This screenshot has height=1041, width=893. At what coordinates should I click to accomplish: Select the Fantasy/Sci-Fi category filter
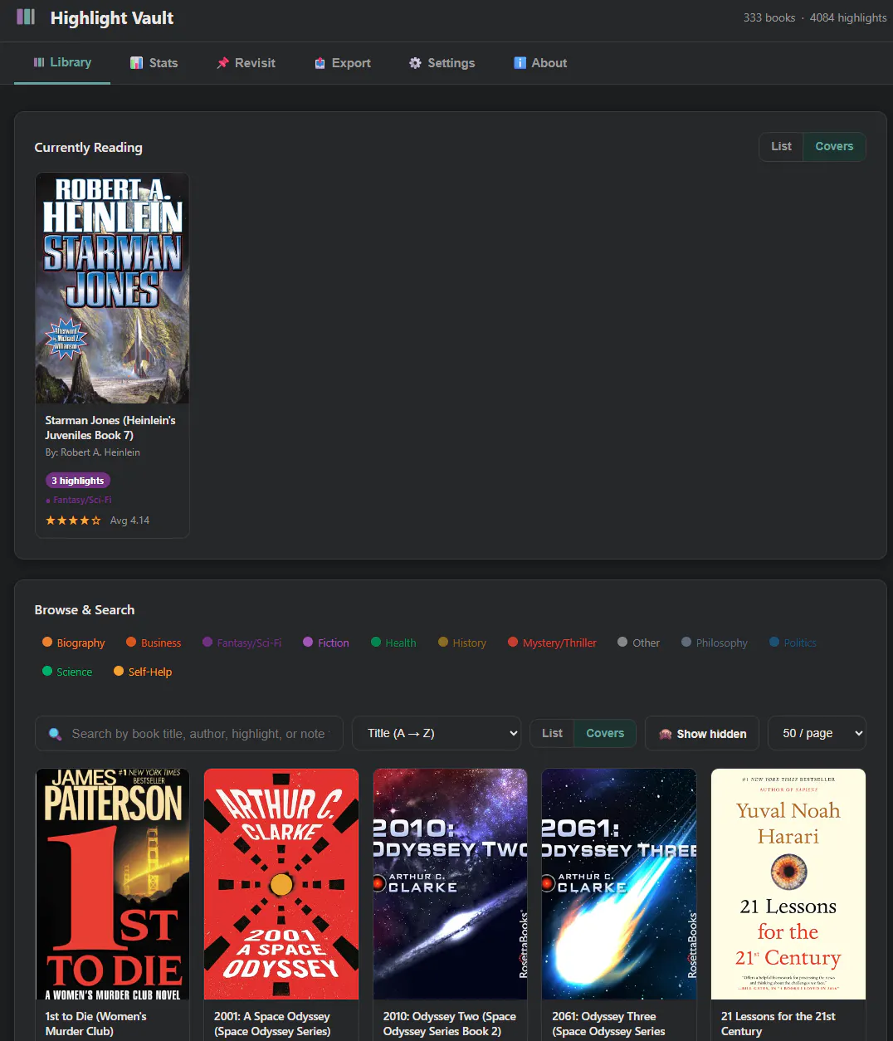tap(242, 643)
